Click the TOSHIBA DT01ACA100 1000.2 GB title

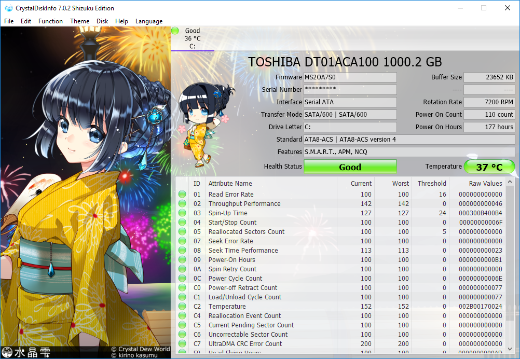[x=345, y=62]
